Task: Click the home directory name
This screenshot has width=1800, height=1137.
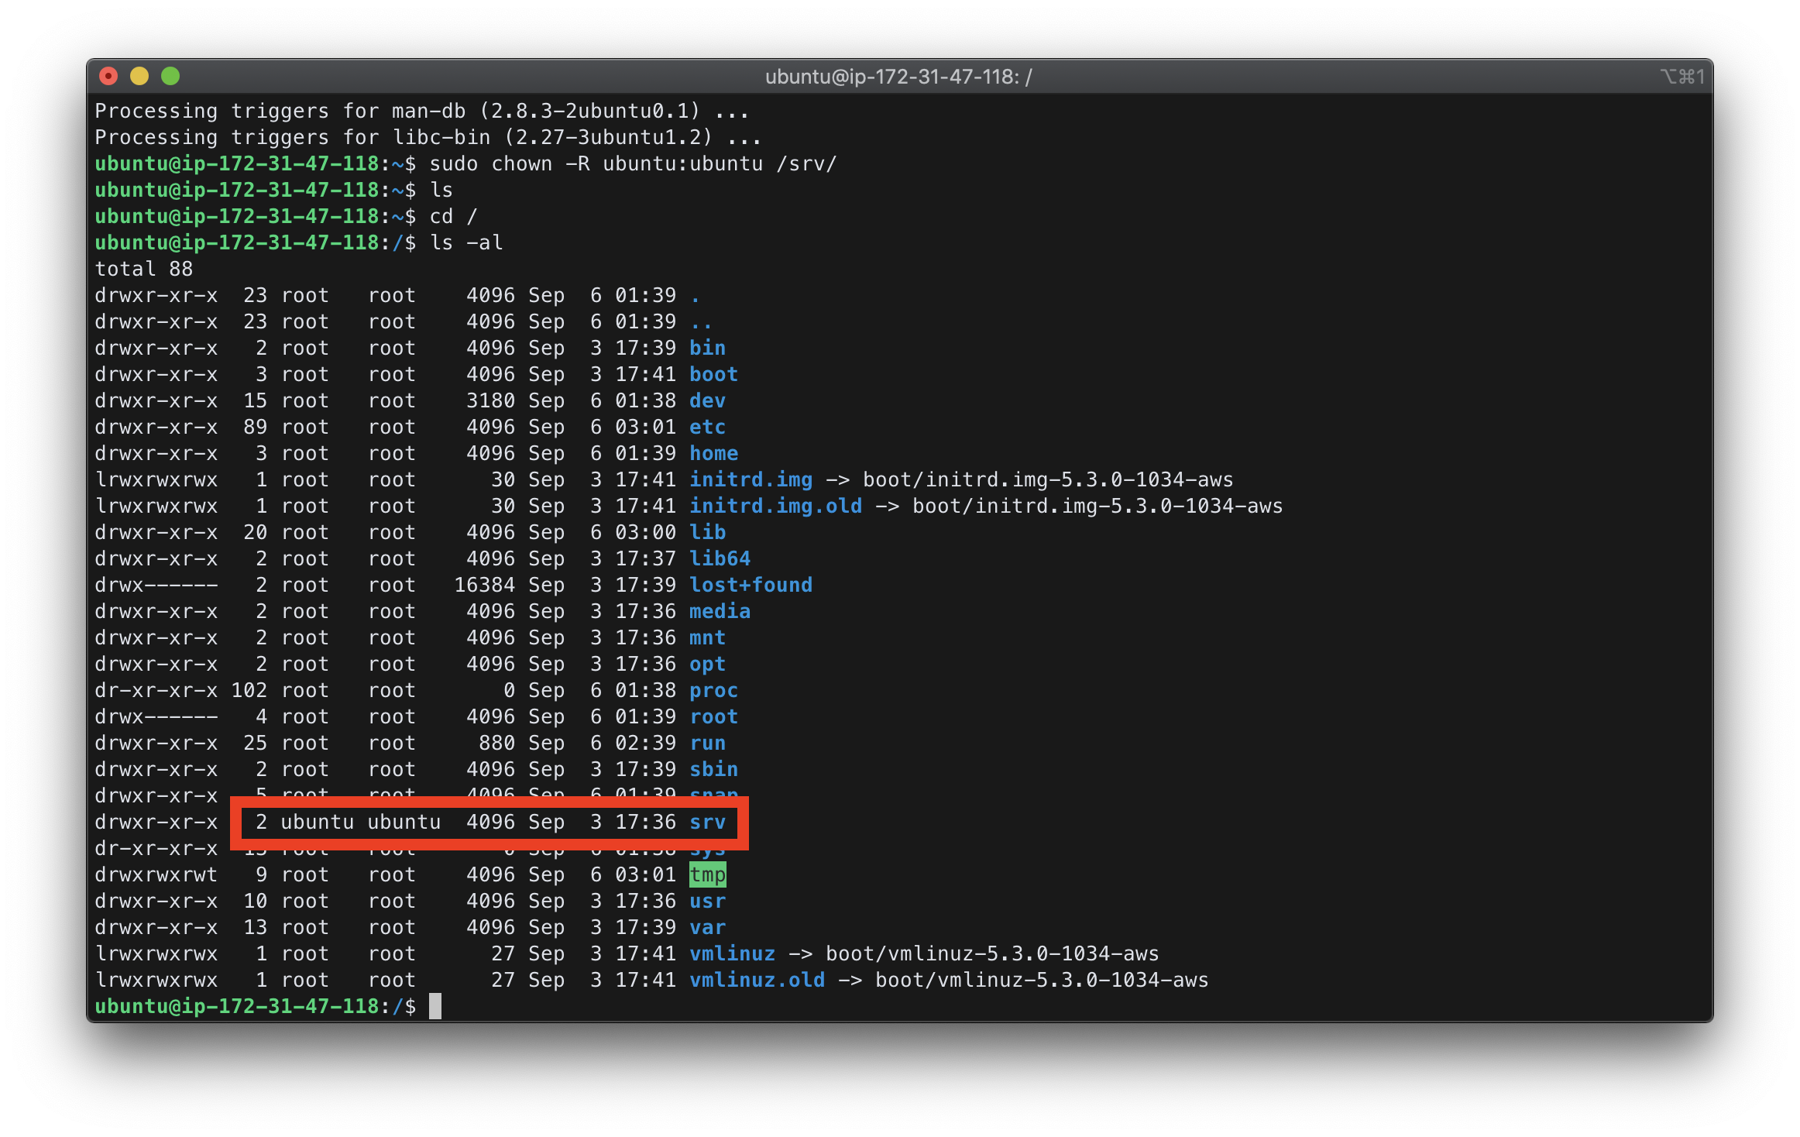Action: point(713,453)
